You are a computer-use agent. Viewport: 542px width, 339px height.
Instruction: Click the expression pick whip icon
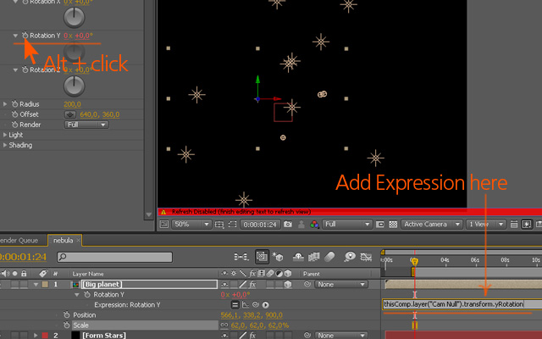coord(256,305)
